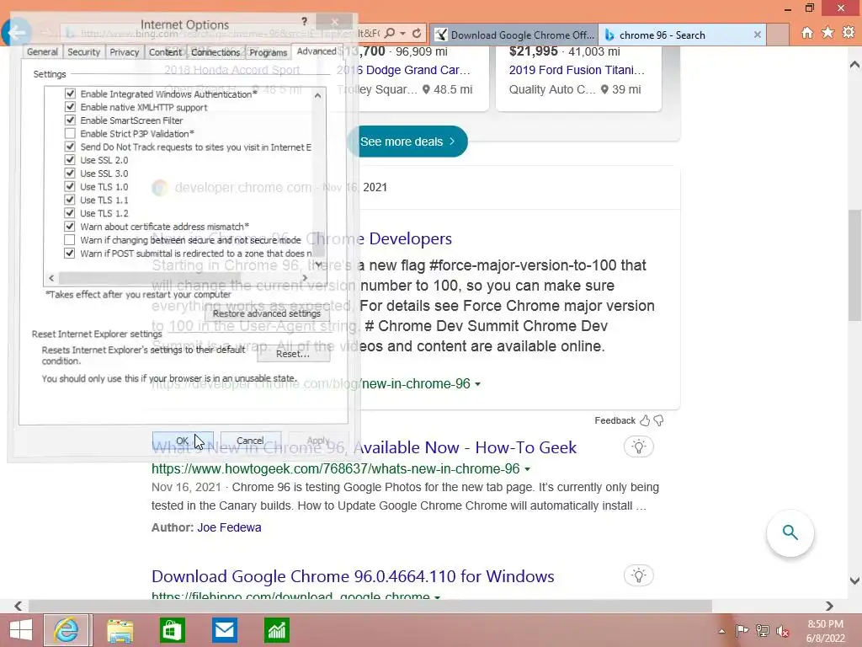The image size is (862, 647).
Task: Uncheck Enable SmartScreen Filter
Action: (x=70, y=120)
